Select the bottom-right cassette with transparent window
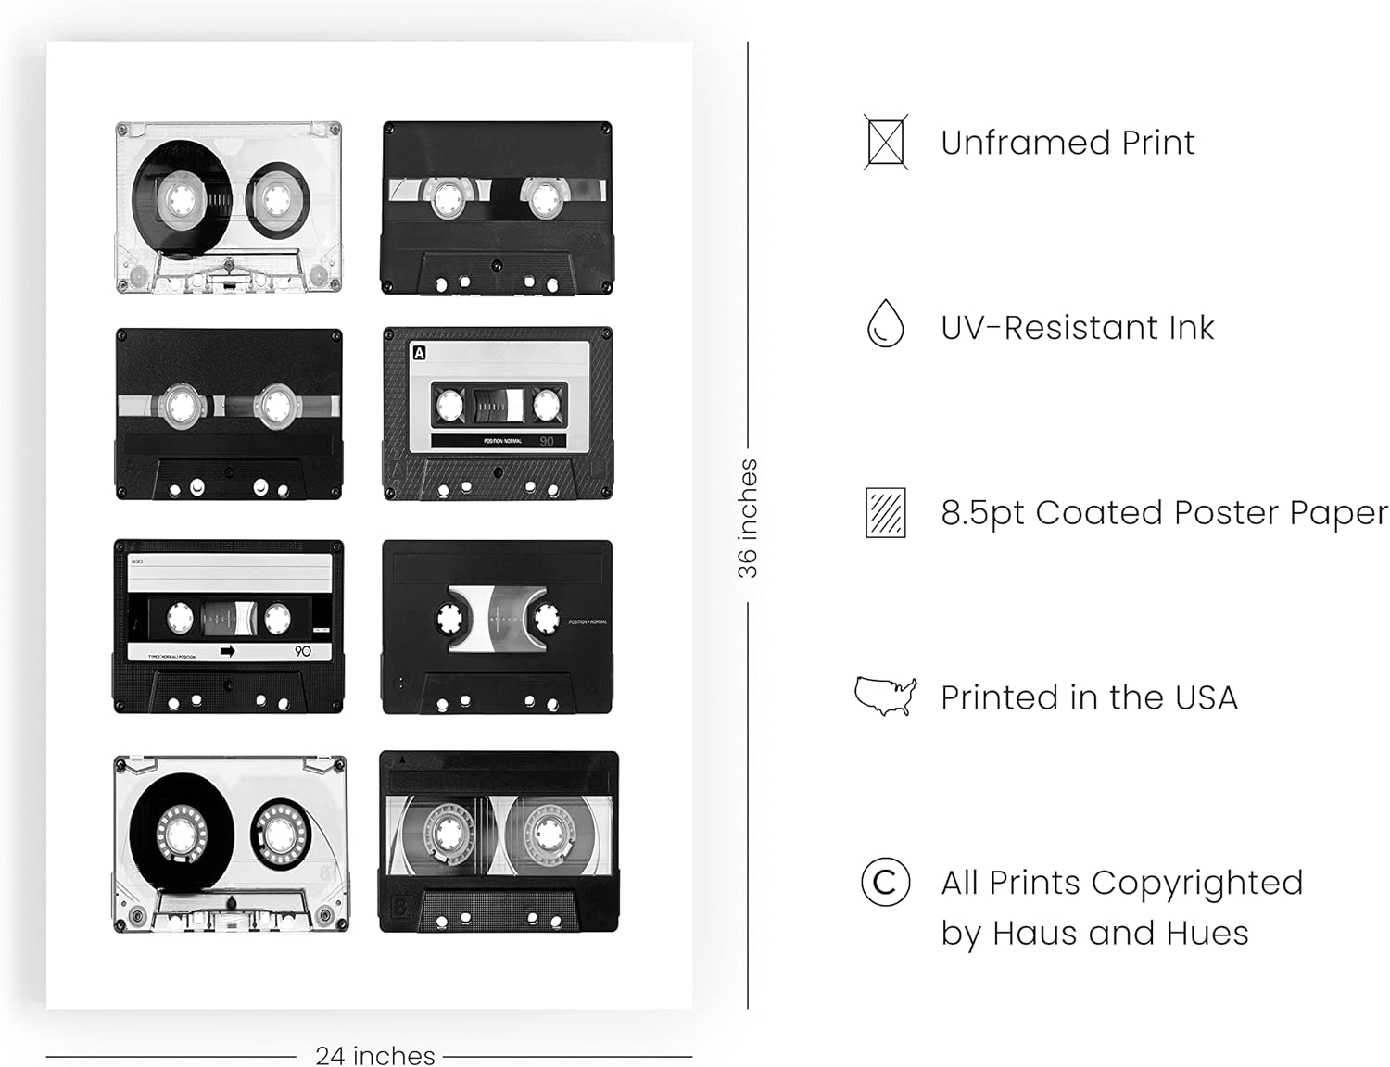1390x1067 pixels. click(x=499, y=841)
